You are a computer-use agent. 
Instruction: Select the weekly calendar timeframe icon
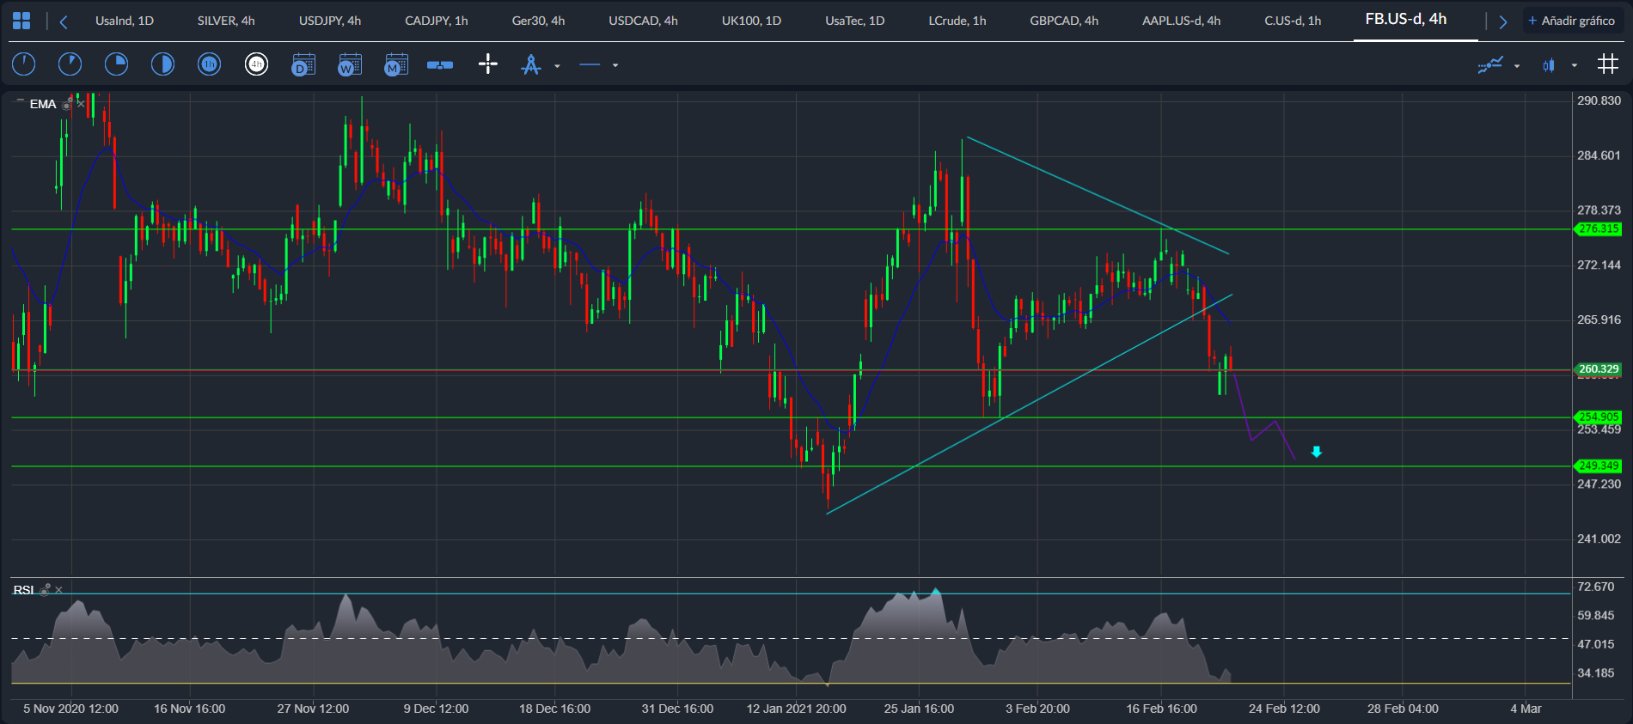(350, 64)
